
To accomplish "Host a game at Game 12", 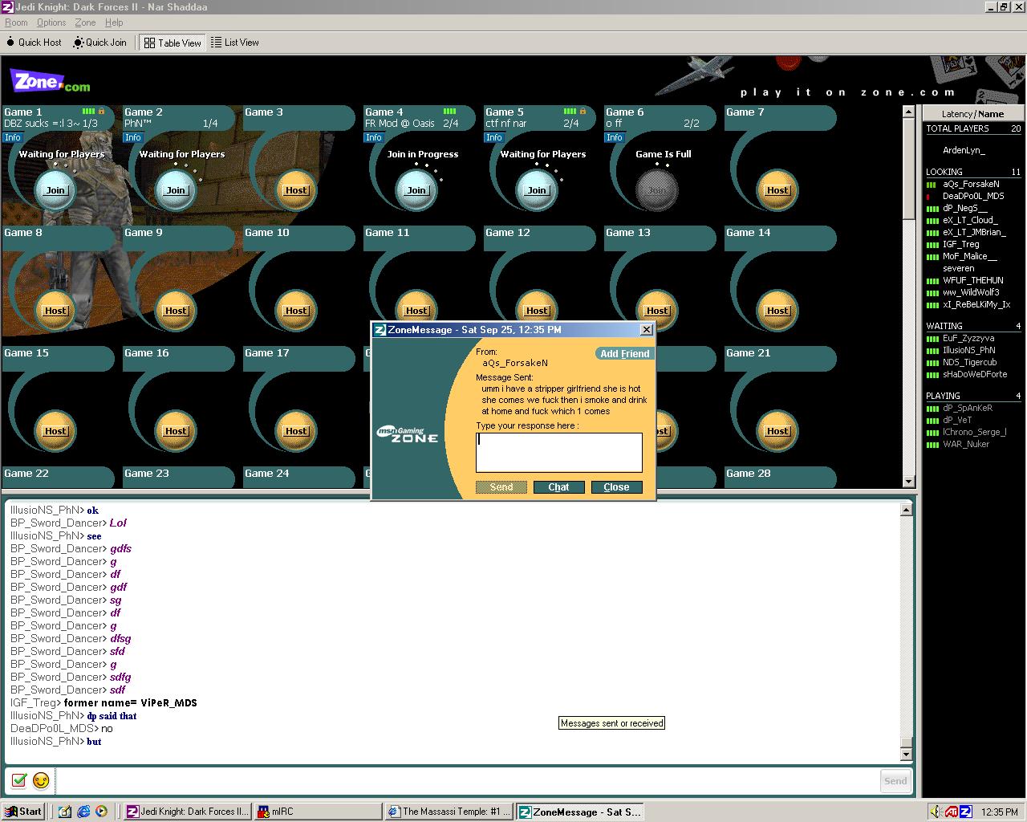I will [537, 311].
